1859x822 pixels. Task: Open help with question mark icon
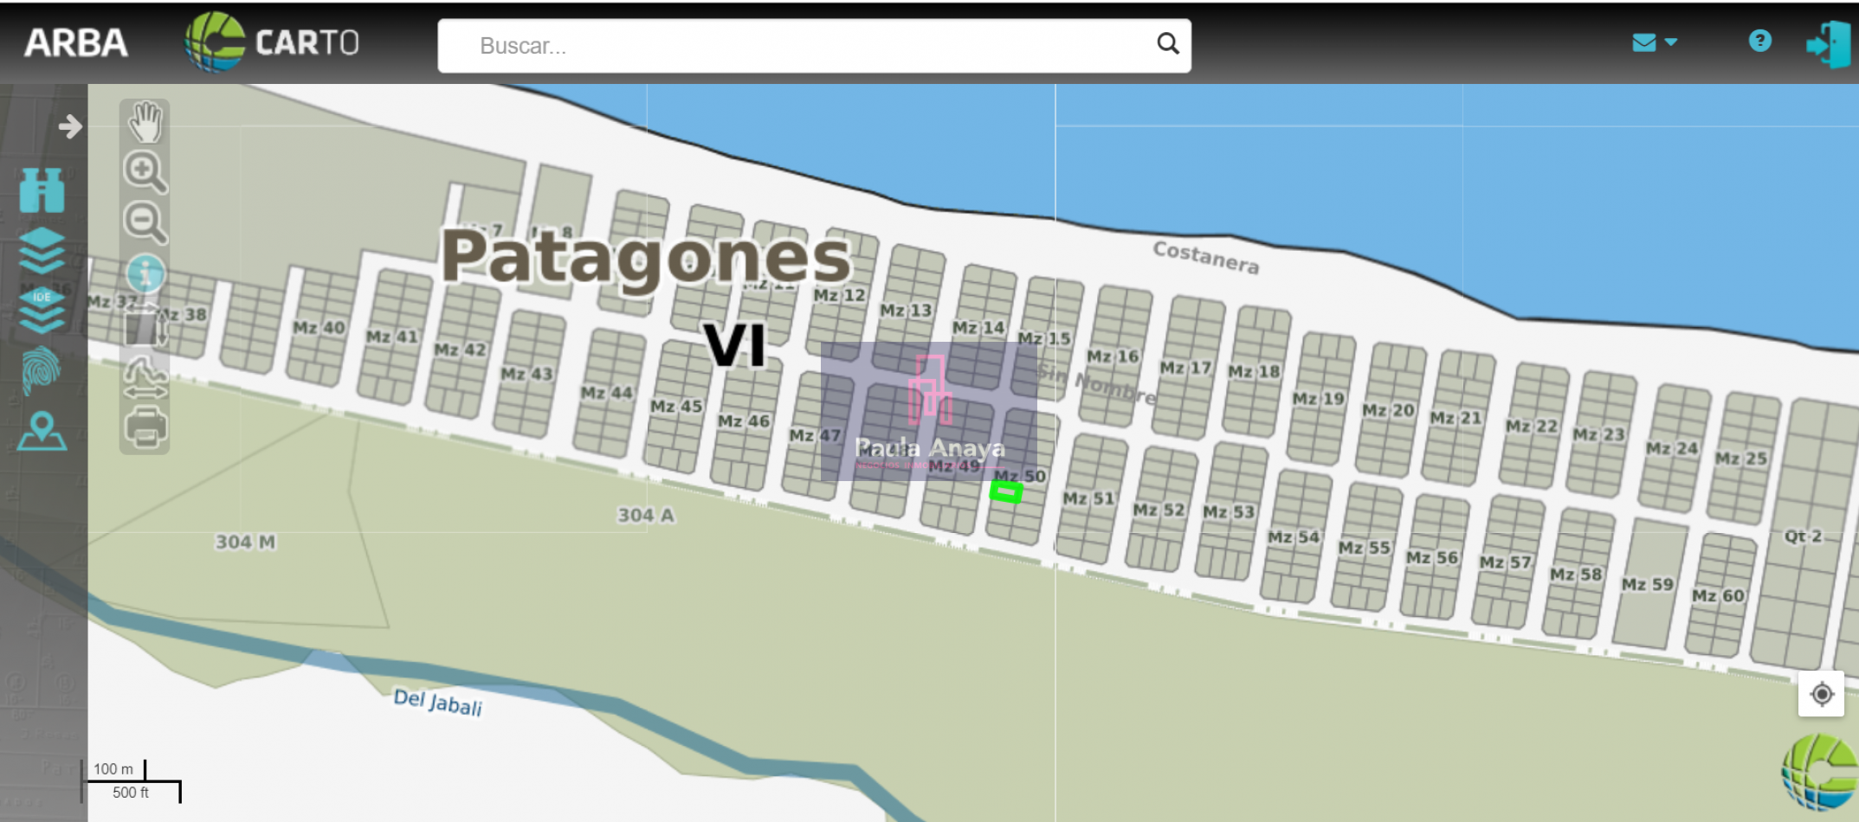[1759, 42]
